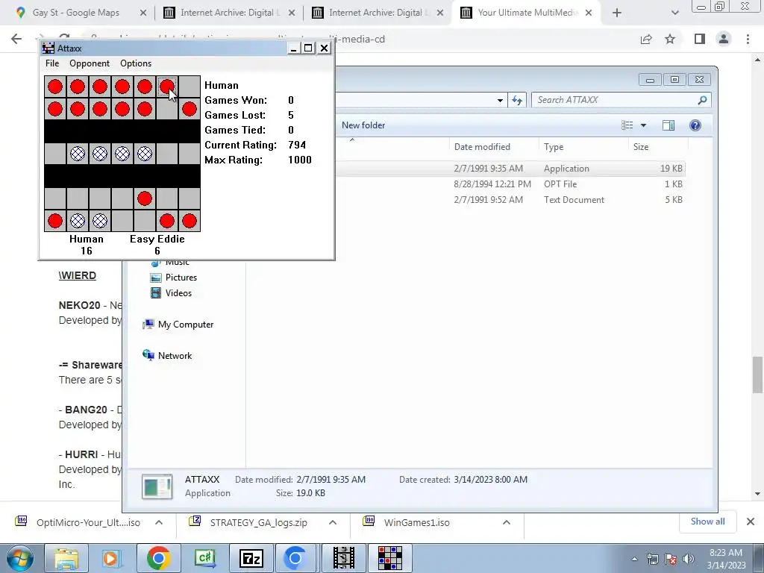Open the Action Center flag icon
The height and width of the screenshot is (573, 764).
click(671, 559)
